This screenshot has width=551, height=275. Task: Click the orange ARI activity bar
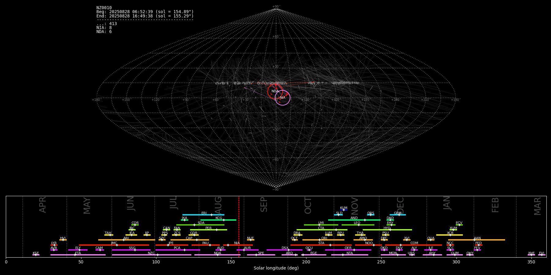point(126,240)
